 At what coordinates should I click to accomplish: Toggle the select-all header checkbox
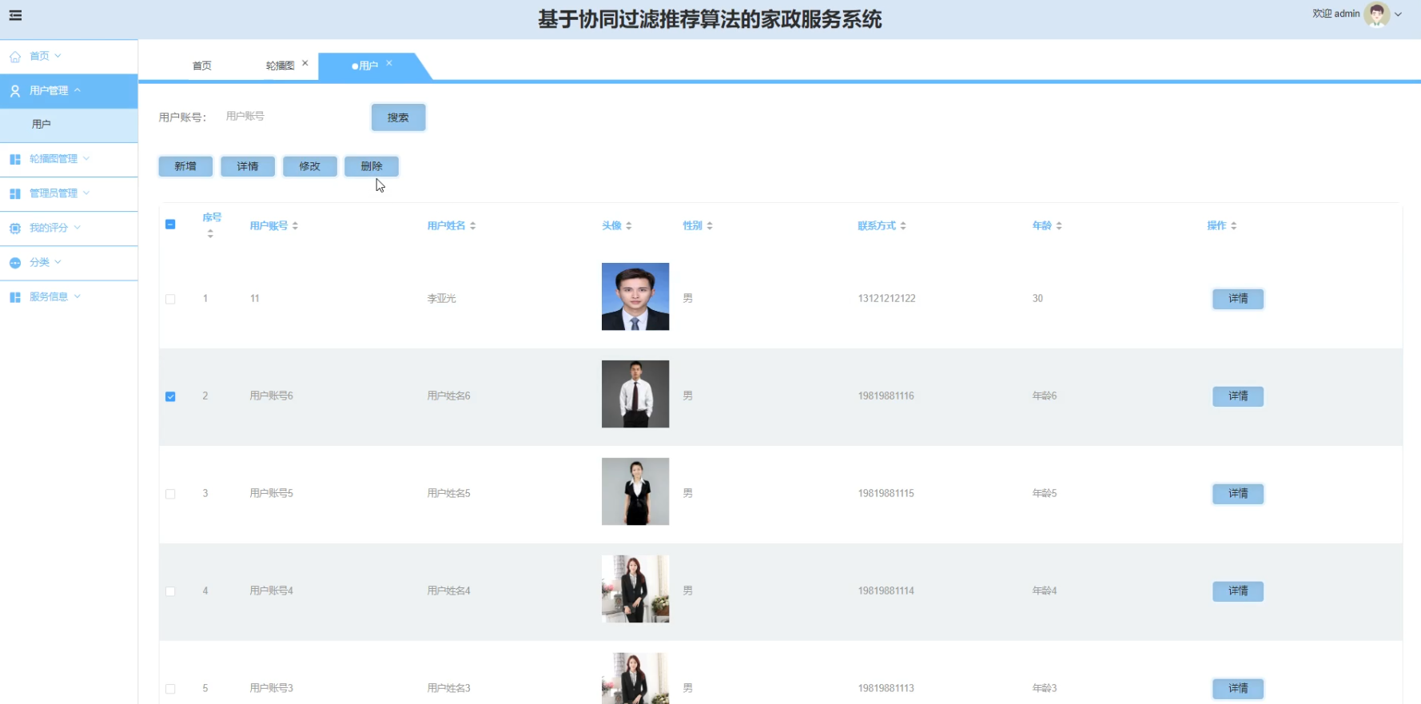point(170,225)
